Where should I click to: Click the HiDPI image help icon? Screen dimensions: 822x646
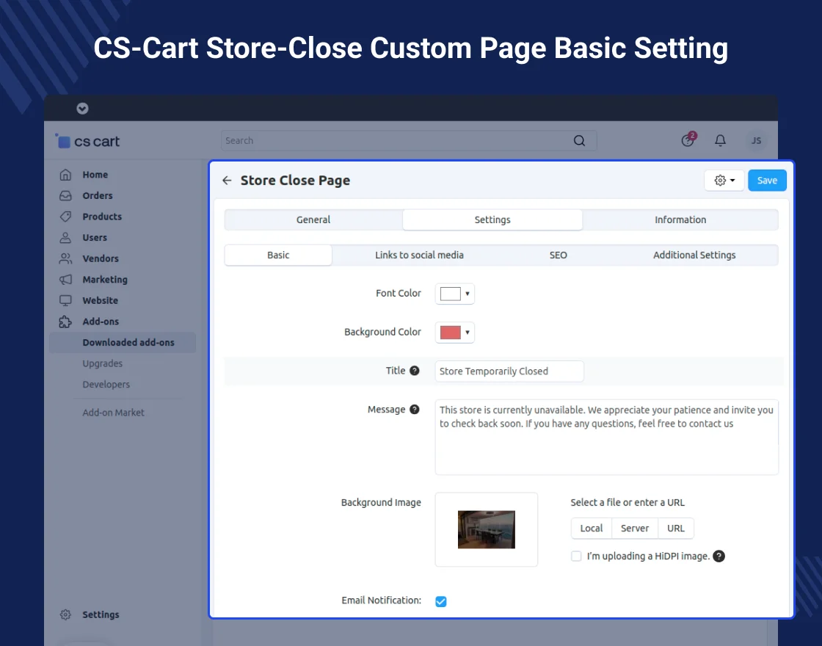(719, 556)
